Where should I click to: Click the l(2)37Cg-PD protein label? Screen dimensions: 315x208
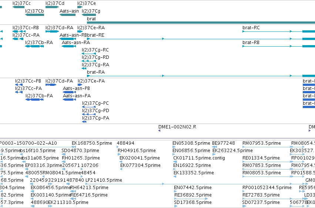(x=95, y=111)
